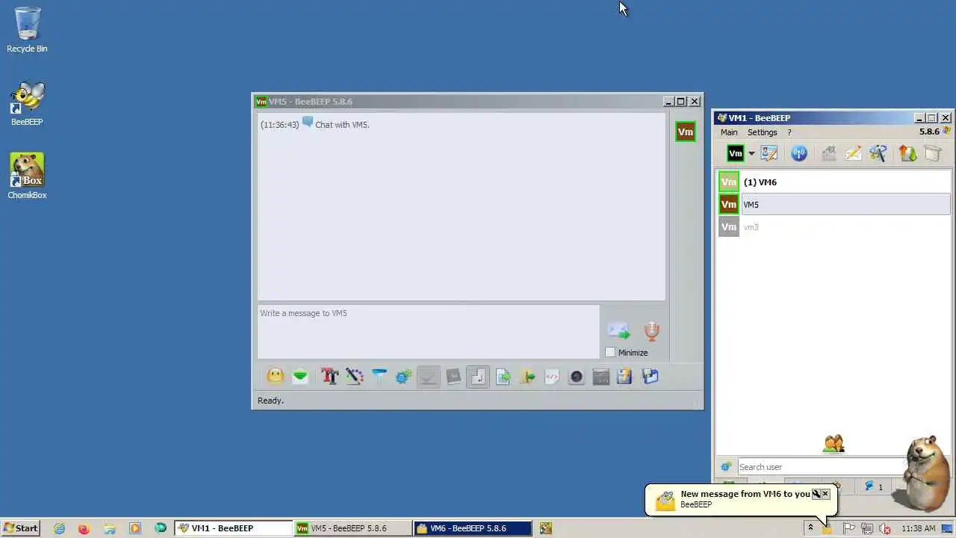The image size is (956, 538).
Task: Click the yellow-blue notes icon
Action: pyautogui.click(x=624, y=377)
